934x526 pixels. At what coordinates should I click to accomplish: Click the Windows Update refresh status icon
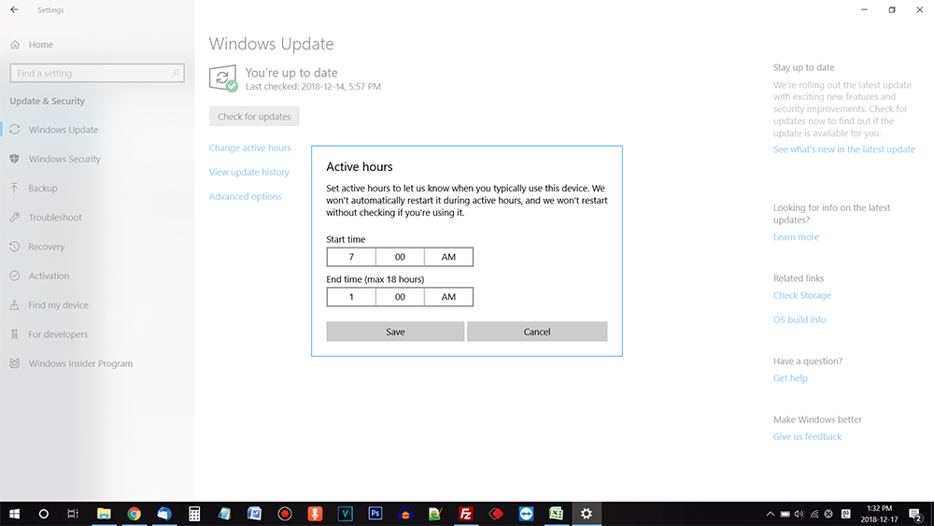[223, 78]
